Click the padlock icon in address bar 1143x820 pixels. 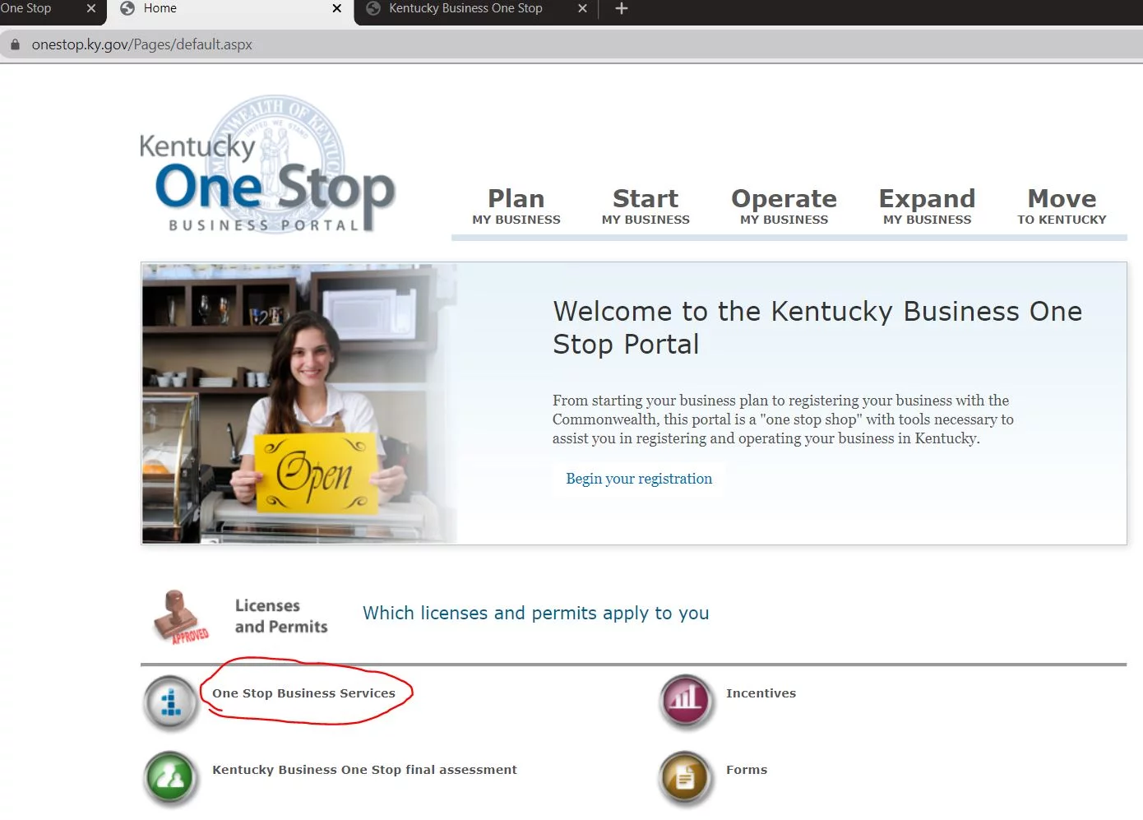(x=15, y=44)
